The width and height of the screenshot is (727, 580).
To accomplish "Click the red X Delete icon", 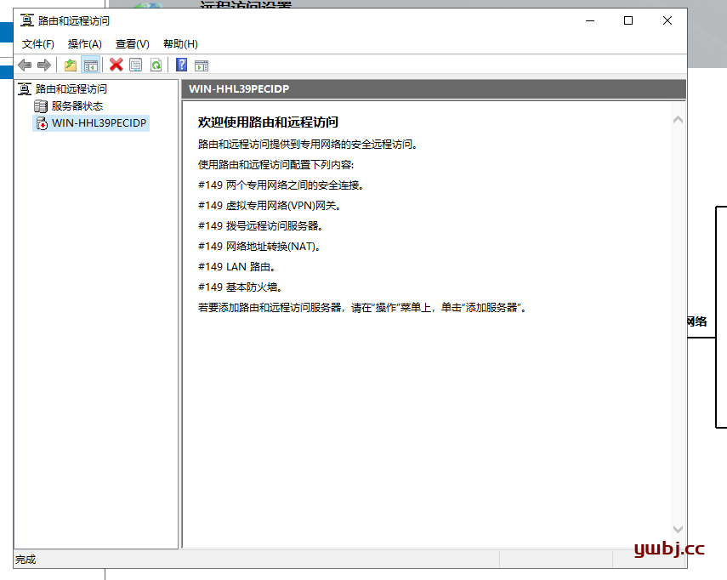I will [116, 65].
